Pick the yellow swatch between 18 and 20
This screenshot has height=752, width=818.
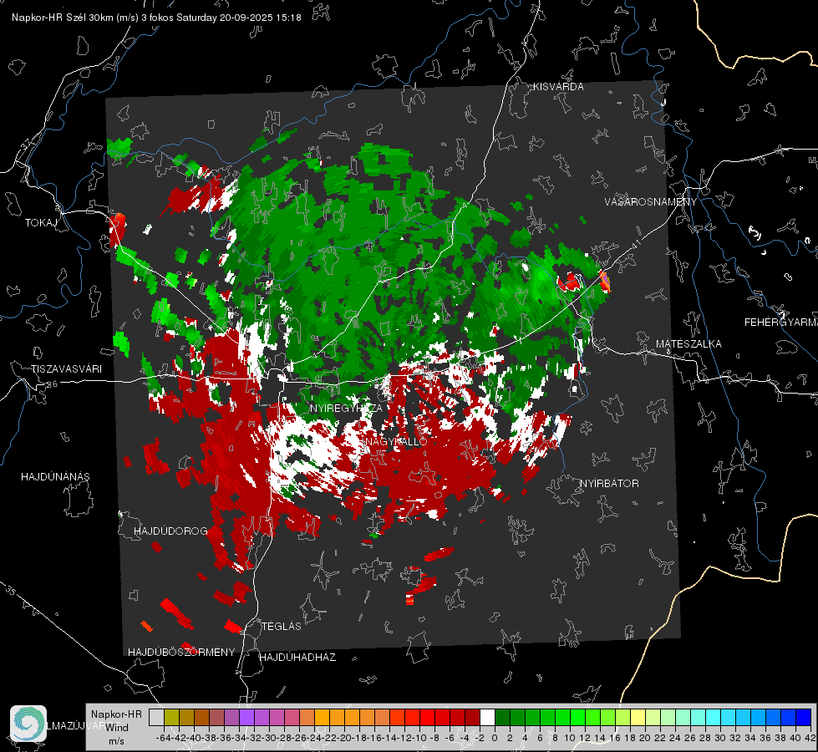click(x=638, y=717)
